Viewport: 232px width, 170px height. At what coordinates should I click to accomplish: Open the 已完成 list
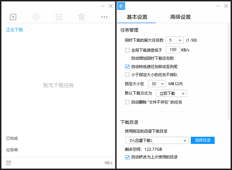coord(12,138)
